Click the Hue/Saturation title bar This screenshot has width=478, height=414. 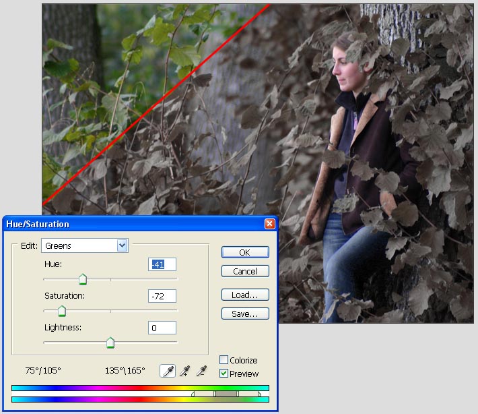coord(140,224)
